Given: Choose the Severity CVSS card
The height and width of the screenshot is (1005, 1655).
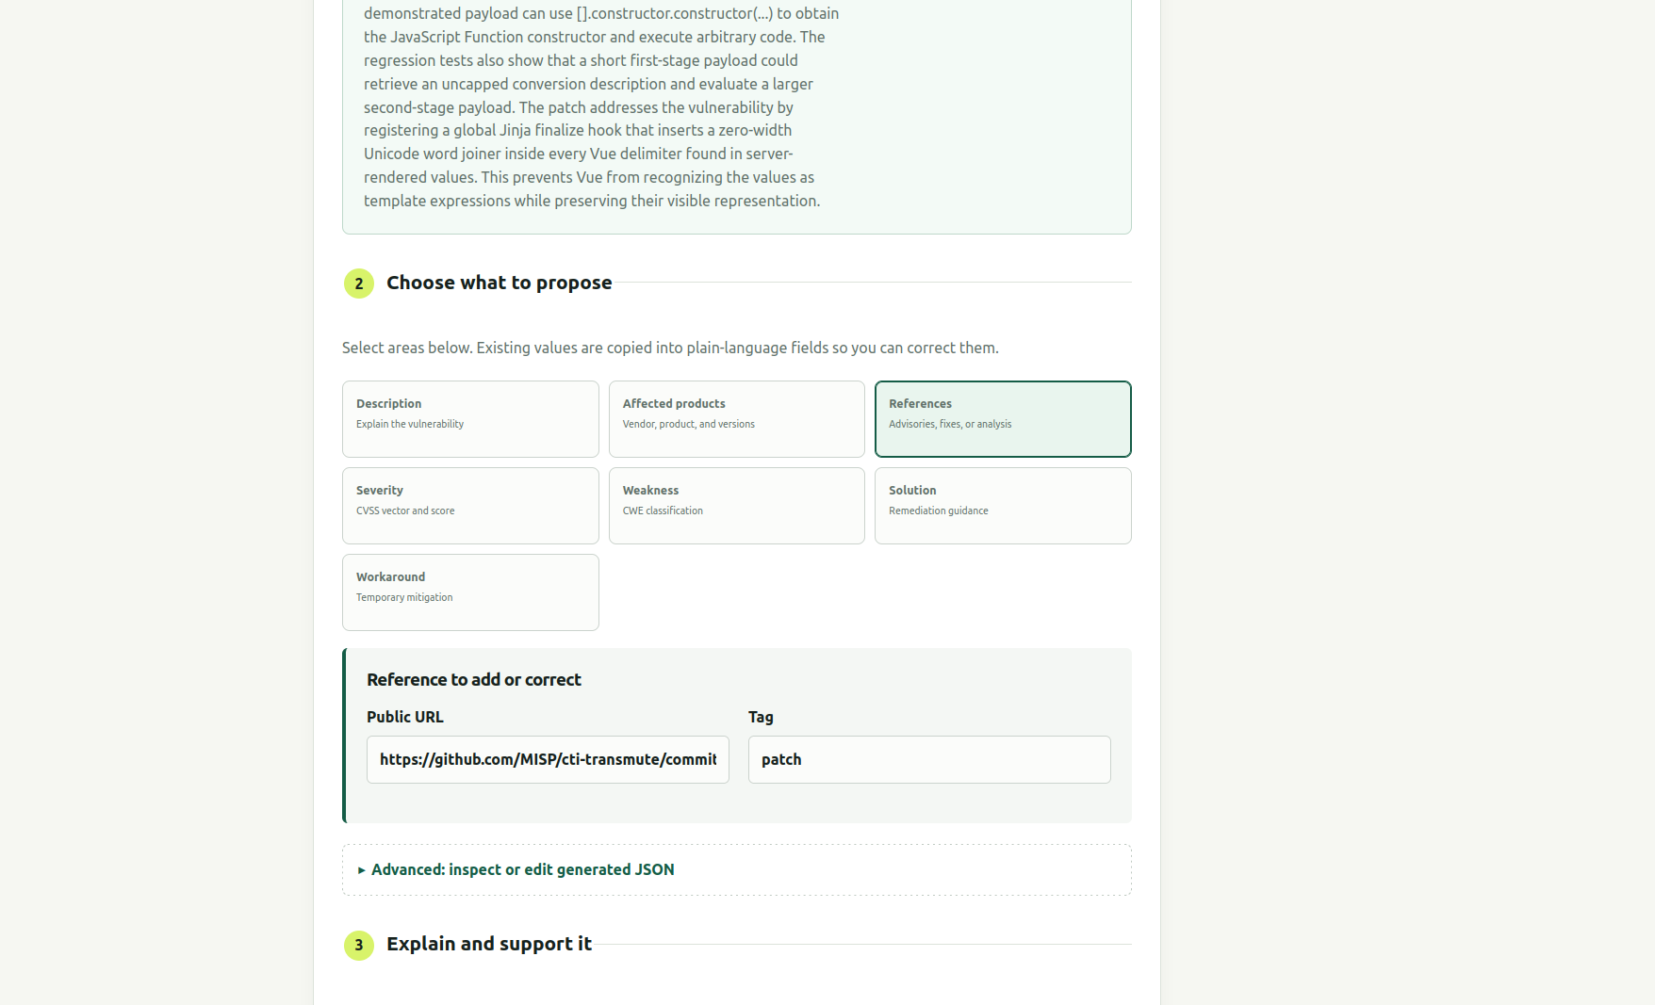Looking at the screenshot, I should [470, 506].
